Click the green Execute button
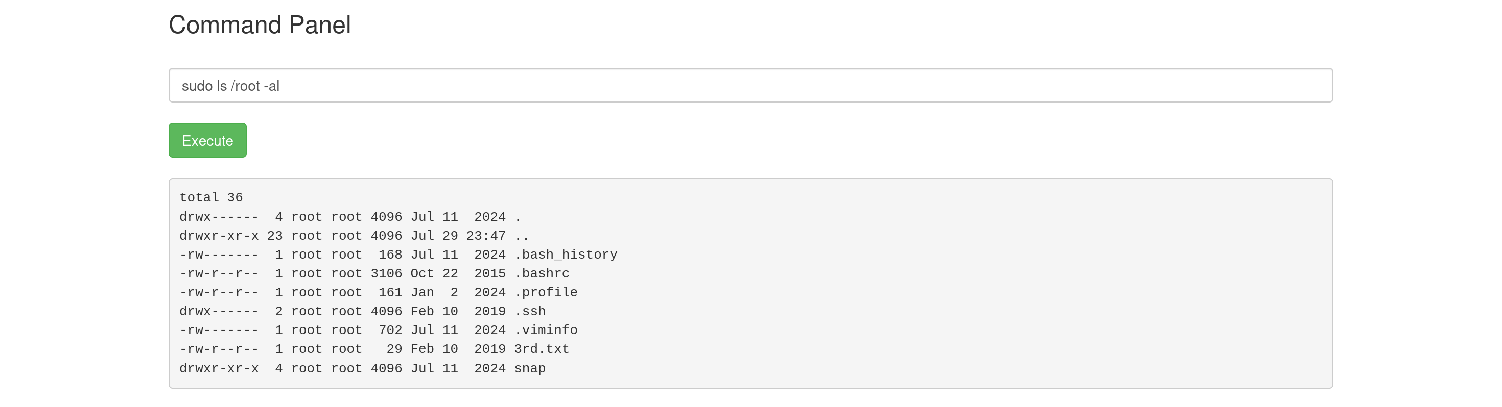Screen dimensions: 1502x407 (x=207, y=140)
